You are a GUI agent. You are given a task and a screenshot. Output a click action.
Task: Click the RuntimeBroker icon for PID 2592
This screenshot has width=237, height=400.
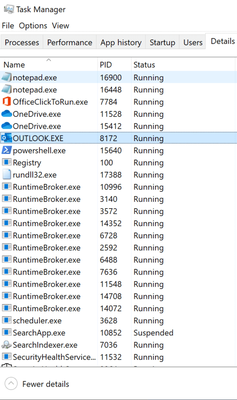pyautogui.click(x=7, y=247)
